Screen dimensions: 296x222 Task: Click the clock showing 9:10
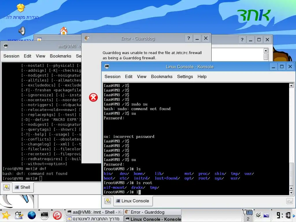click(283, 215)
